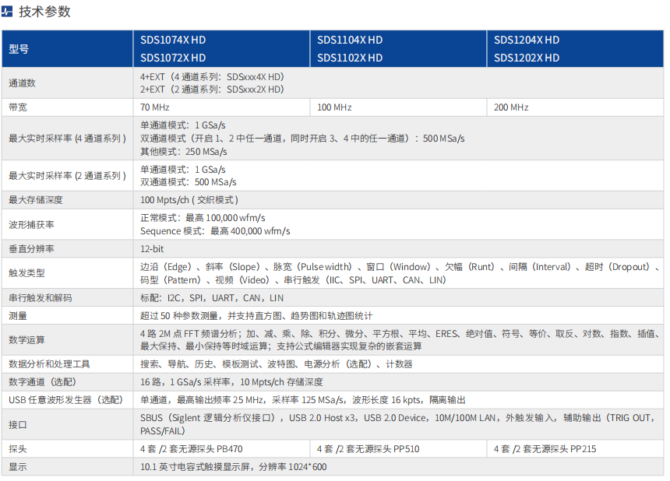Click the 10.1 英寸 display specification text
The image size is (670, 481).
234,467
